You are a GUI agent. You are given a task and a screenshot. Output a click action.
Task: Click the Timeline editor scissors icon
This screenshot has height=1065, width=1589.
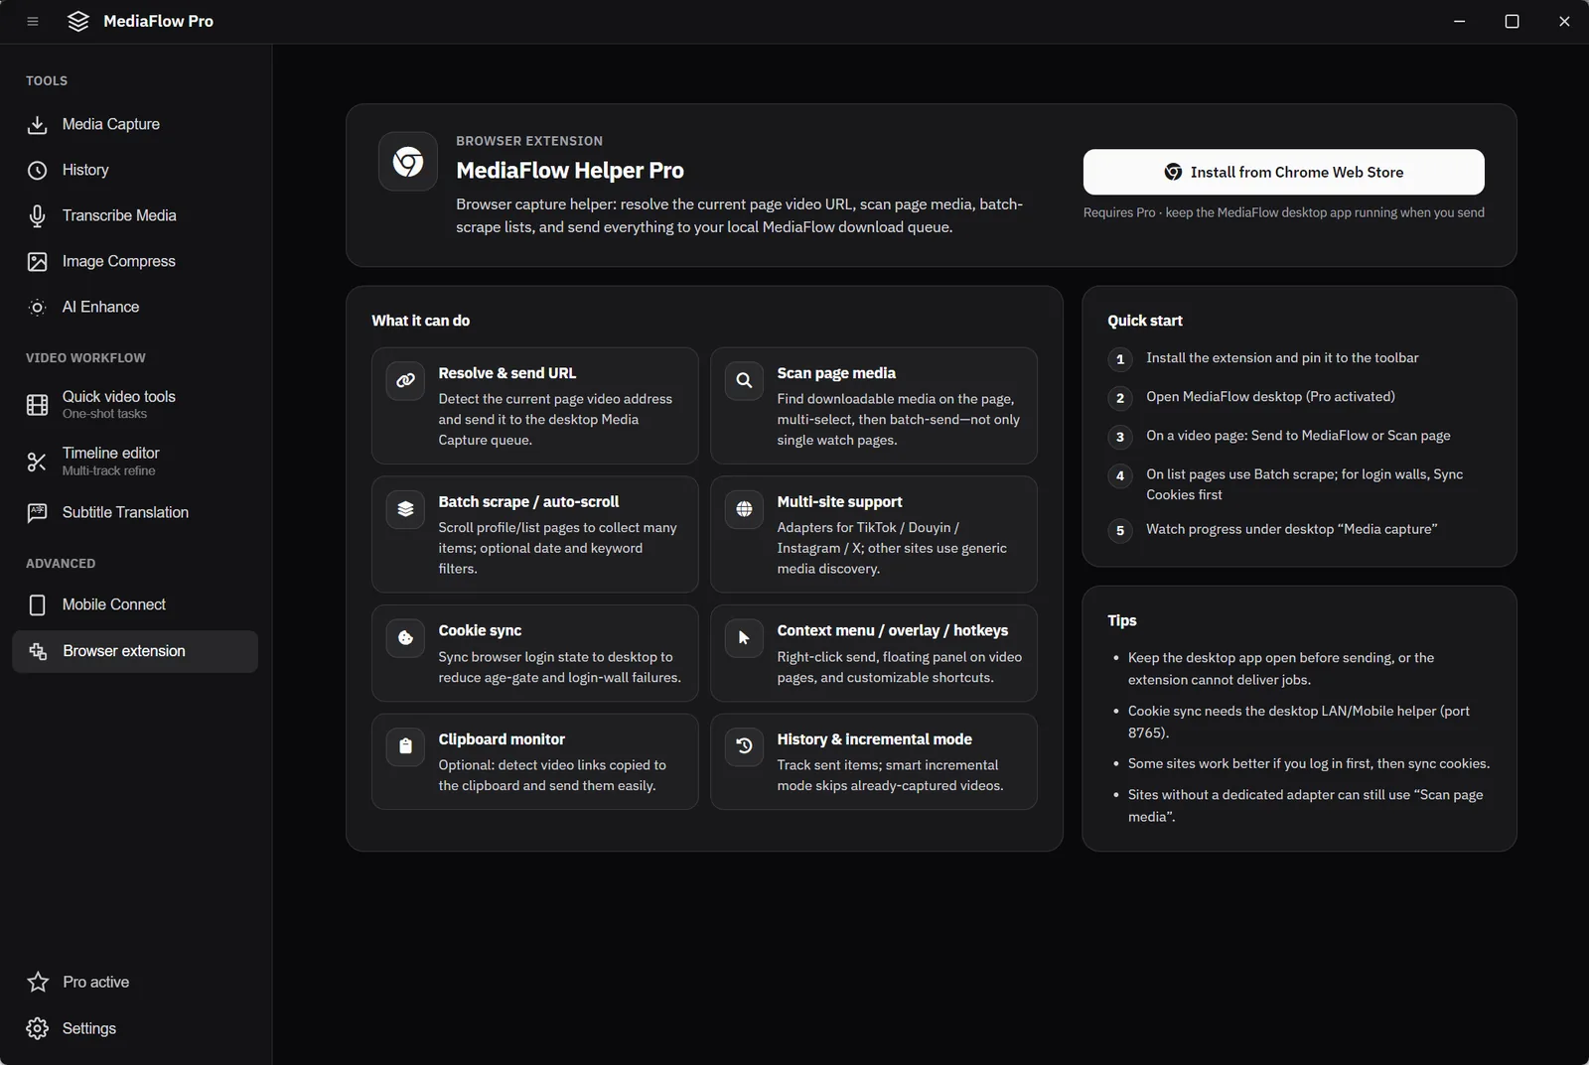[38, 462]
